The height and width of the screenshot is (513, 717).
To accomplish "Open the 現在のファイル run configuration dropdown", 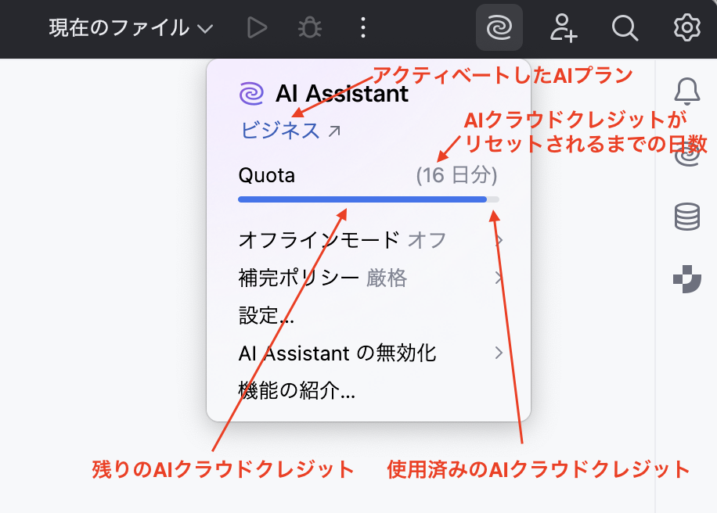I will pos(131,28).
